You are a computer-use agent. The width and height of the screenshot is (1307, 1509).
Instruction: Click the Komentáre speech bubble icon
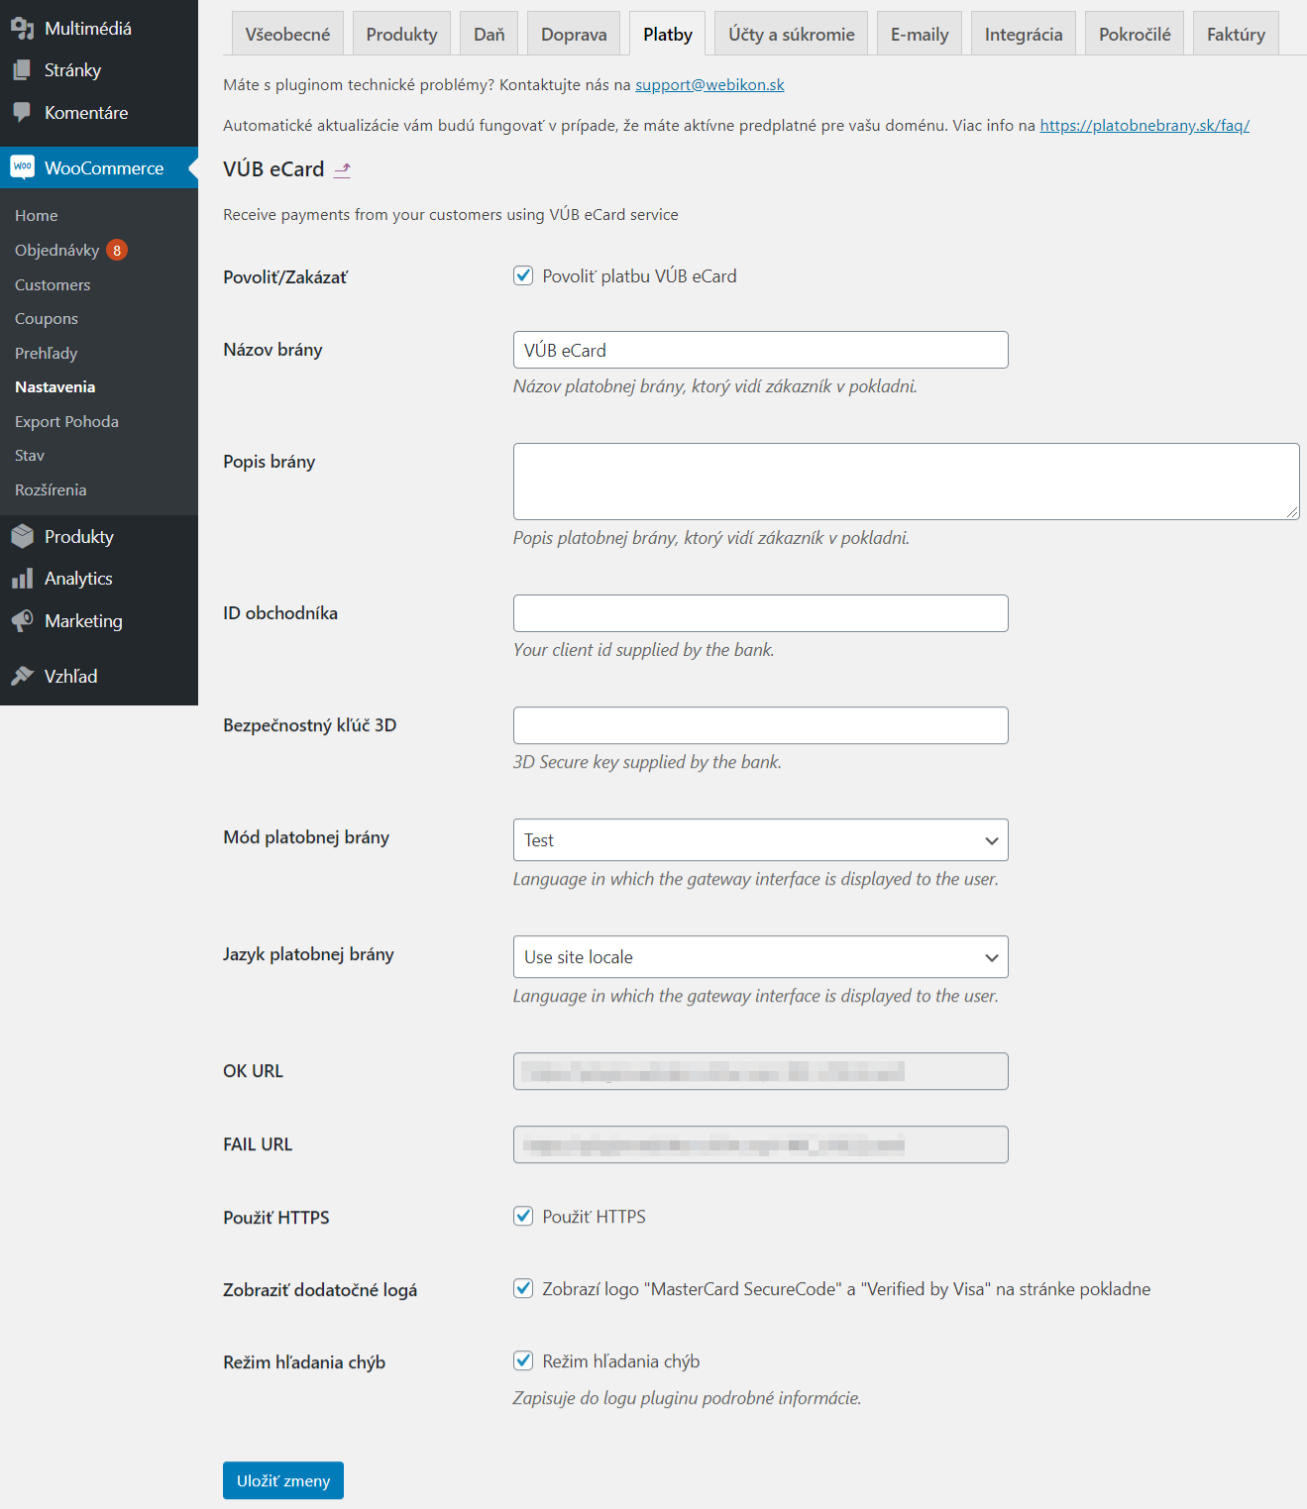22,112
